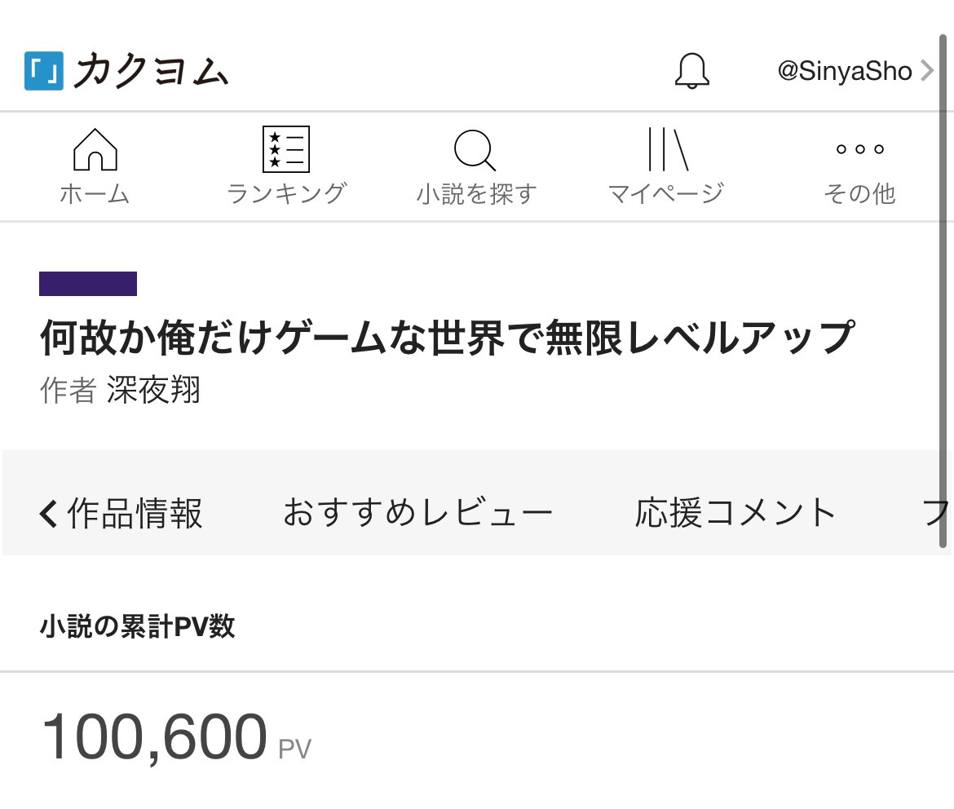The width and height of the screenshot is (954, 809).
Task: Click the three-dot その他 icon
Action: (x=859, y=150)
